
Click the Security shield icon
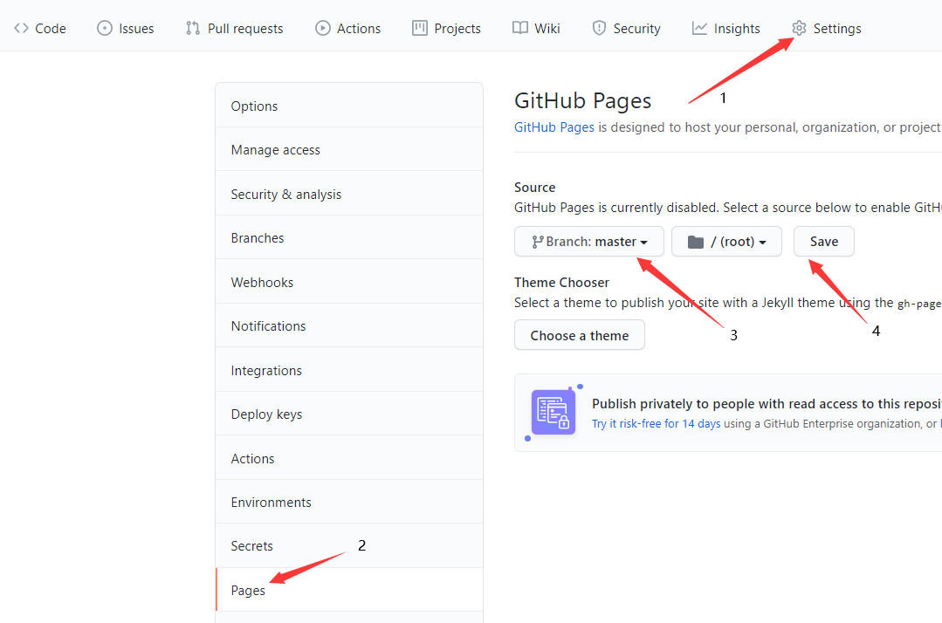click(x=599, y=28)
